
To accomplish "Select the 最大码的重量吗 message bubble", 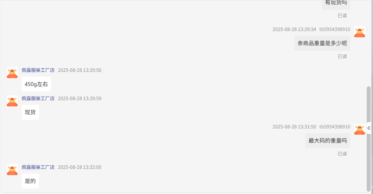I will click(328, 141).
